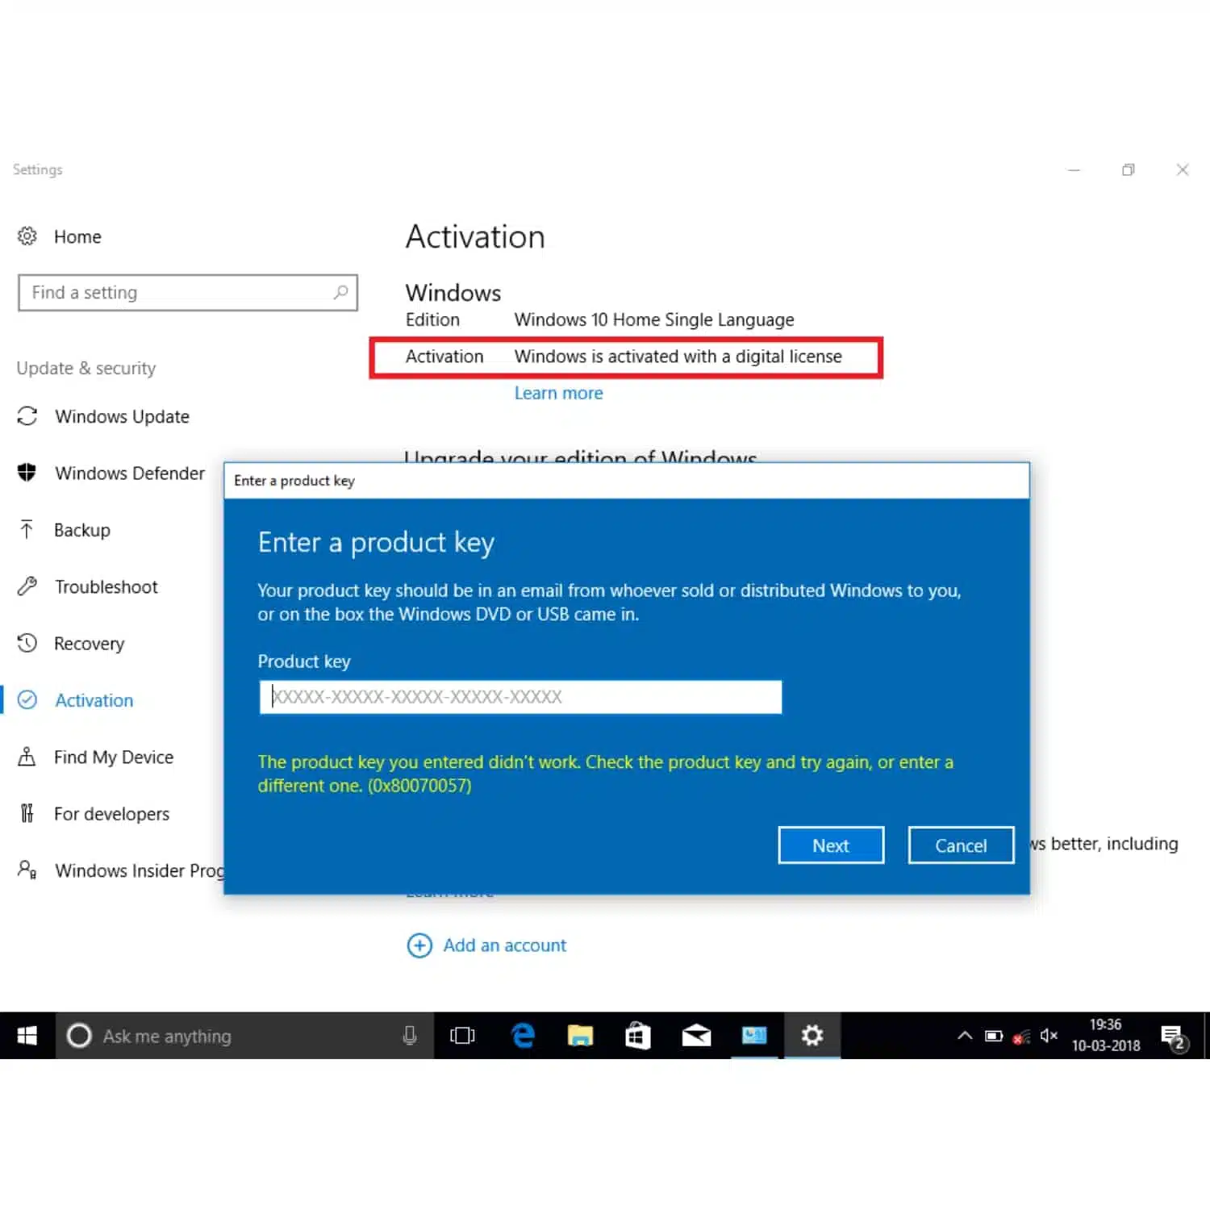Click the taskbar clock showing 19:36

pyautogui.click(x=1106, y=1035)
